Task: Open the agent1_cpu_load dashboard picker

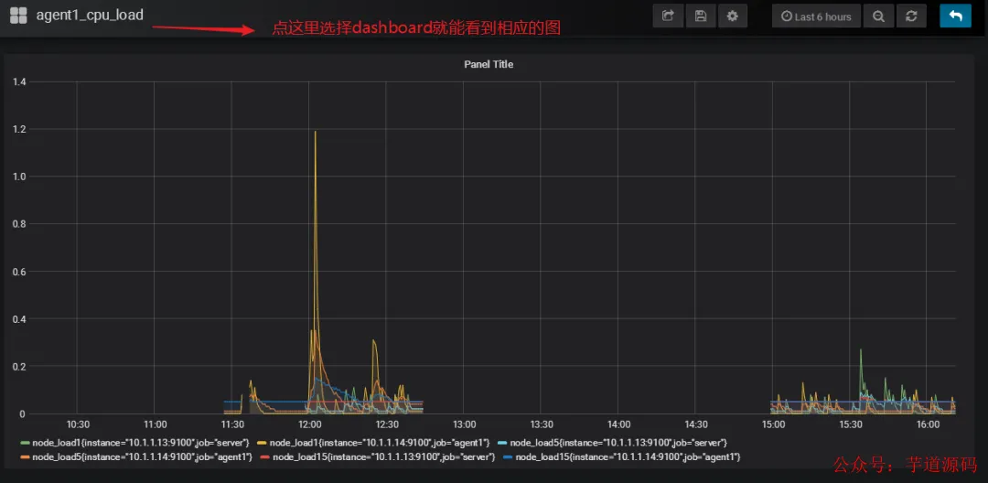Action: pyautogui.click(x=90, y=16)
